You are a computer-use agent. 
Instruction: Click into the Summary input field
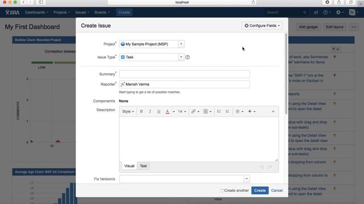tap(184, 74)
